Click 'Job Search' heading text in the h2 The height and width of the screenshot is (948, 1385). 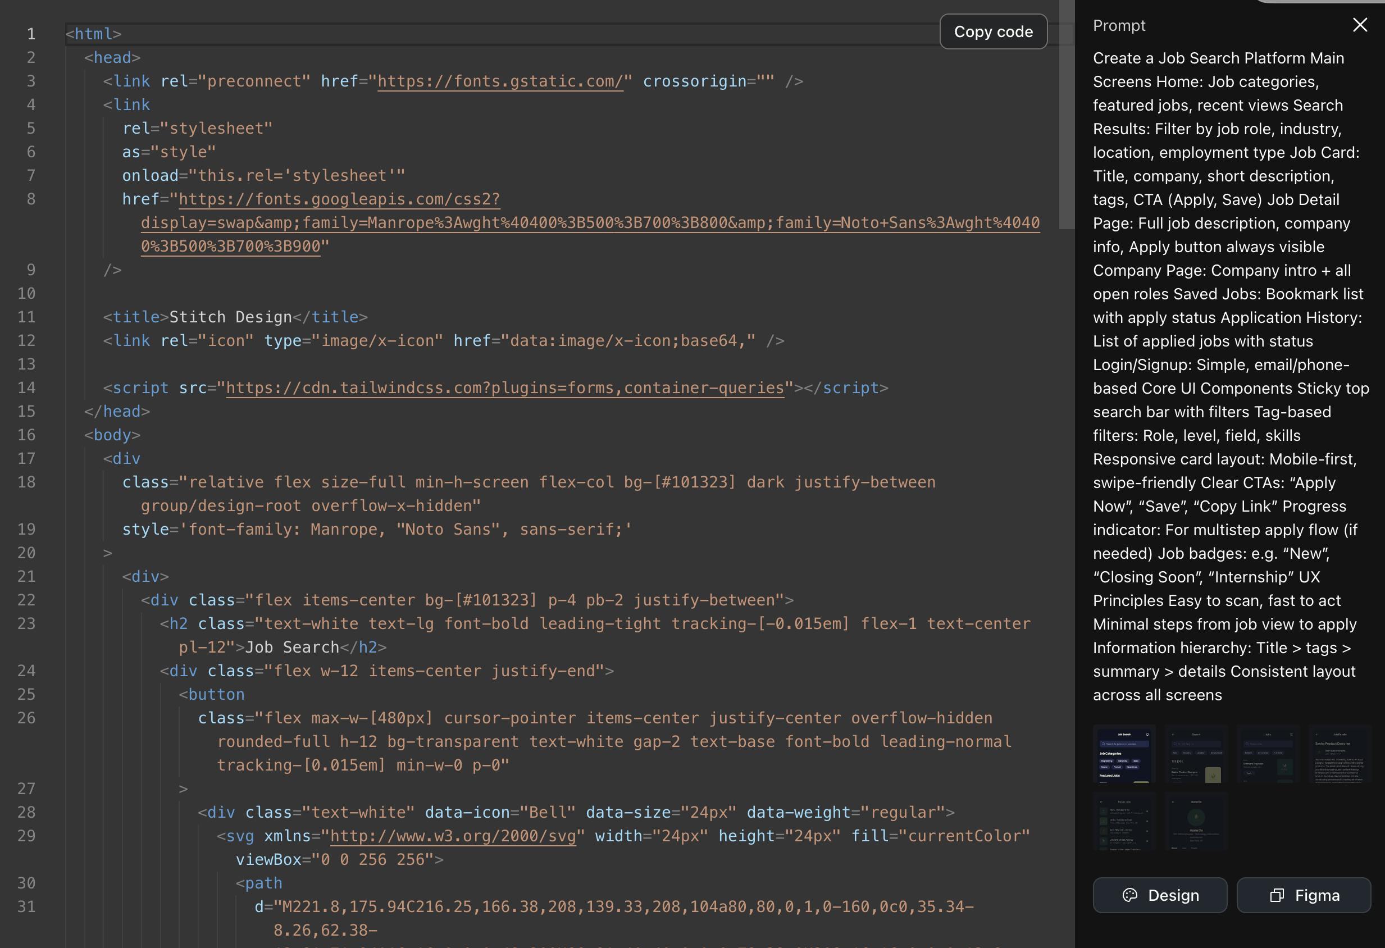(x=292, y=647)
